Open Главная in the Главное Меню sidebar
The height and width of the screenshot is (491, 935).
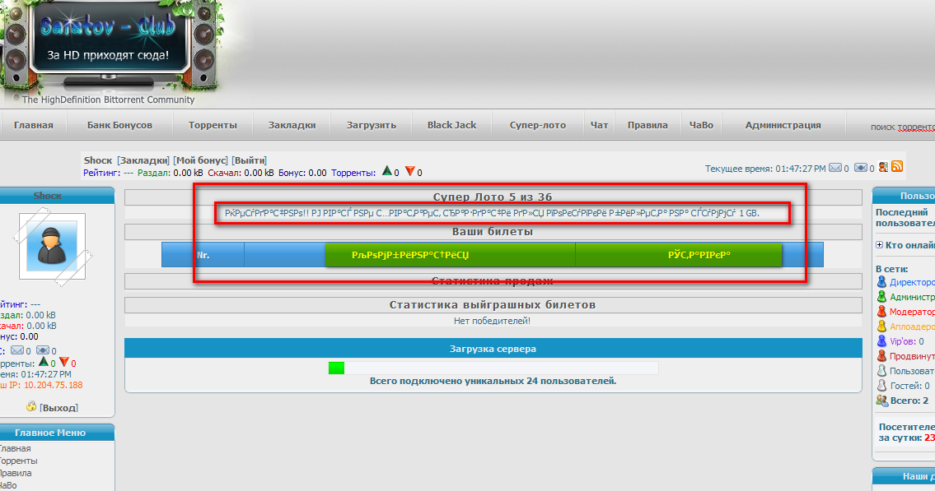click(14, 449)
